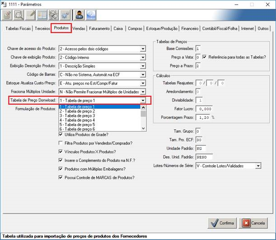Image resolution: width=276 pixels, height=240 pixels.
Task: Click the price table list scroll-up arrow
Action: (x=143, y=108)
